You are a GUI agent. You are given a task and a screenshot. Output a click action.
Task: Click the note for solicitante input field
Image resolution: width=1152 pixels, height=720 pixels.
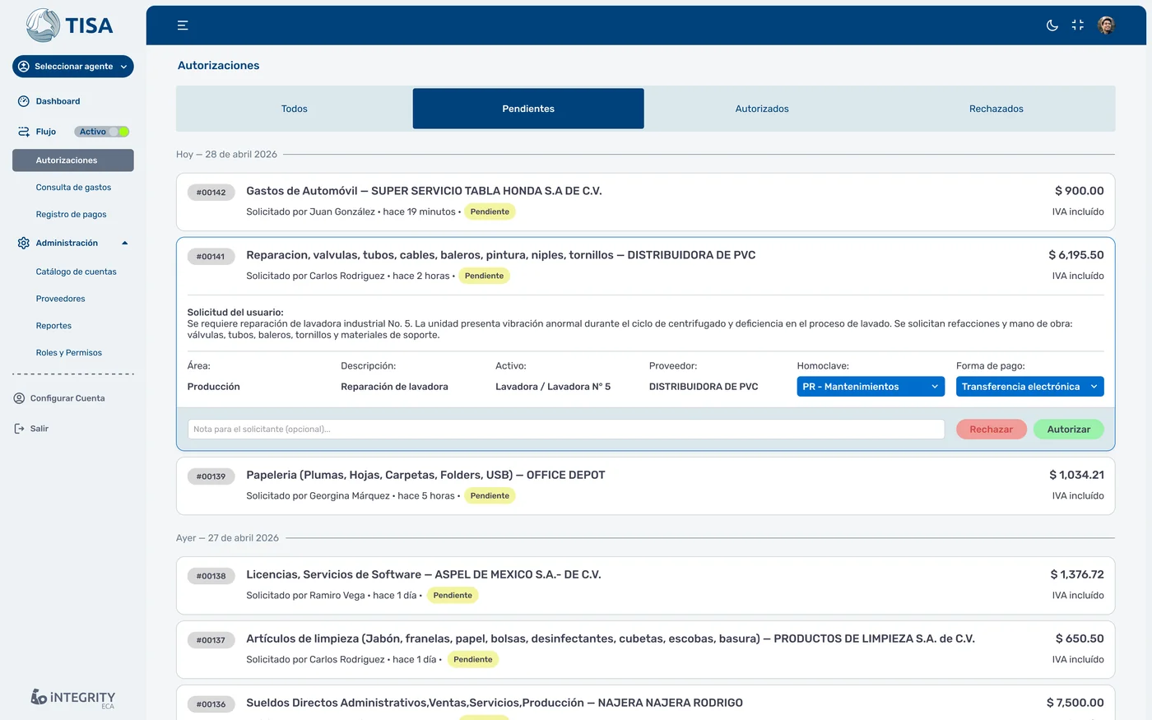tap(566, 430)
